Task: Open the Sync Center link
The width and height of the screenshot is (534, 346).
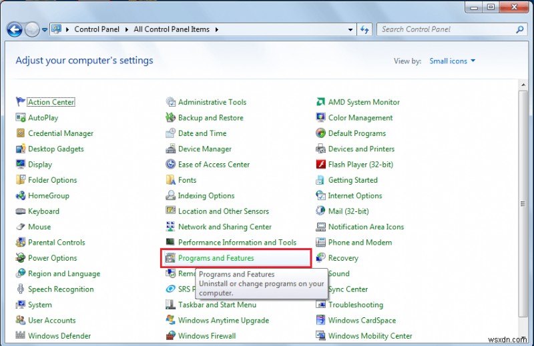Action: 348,289
